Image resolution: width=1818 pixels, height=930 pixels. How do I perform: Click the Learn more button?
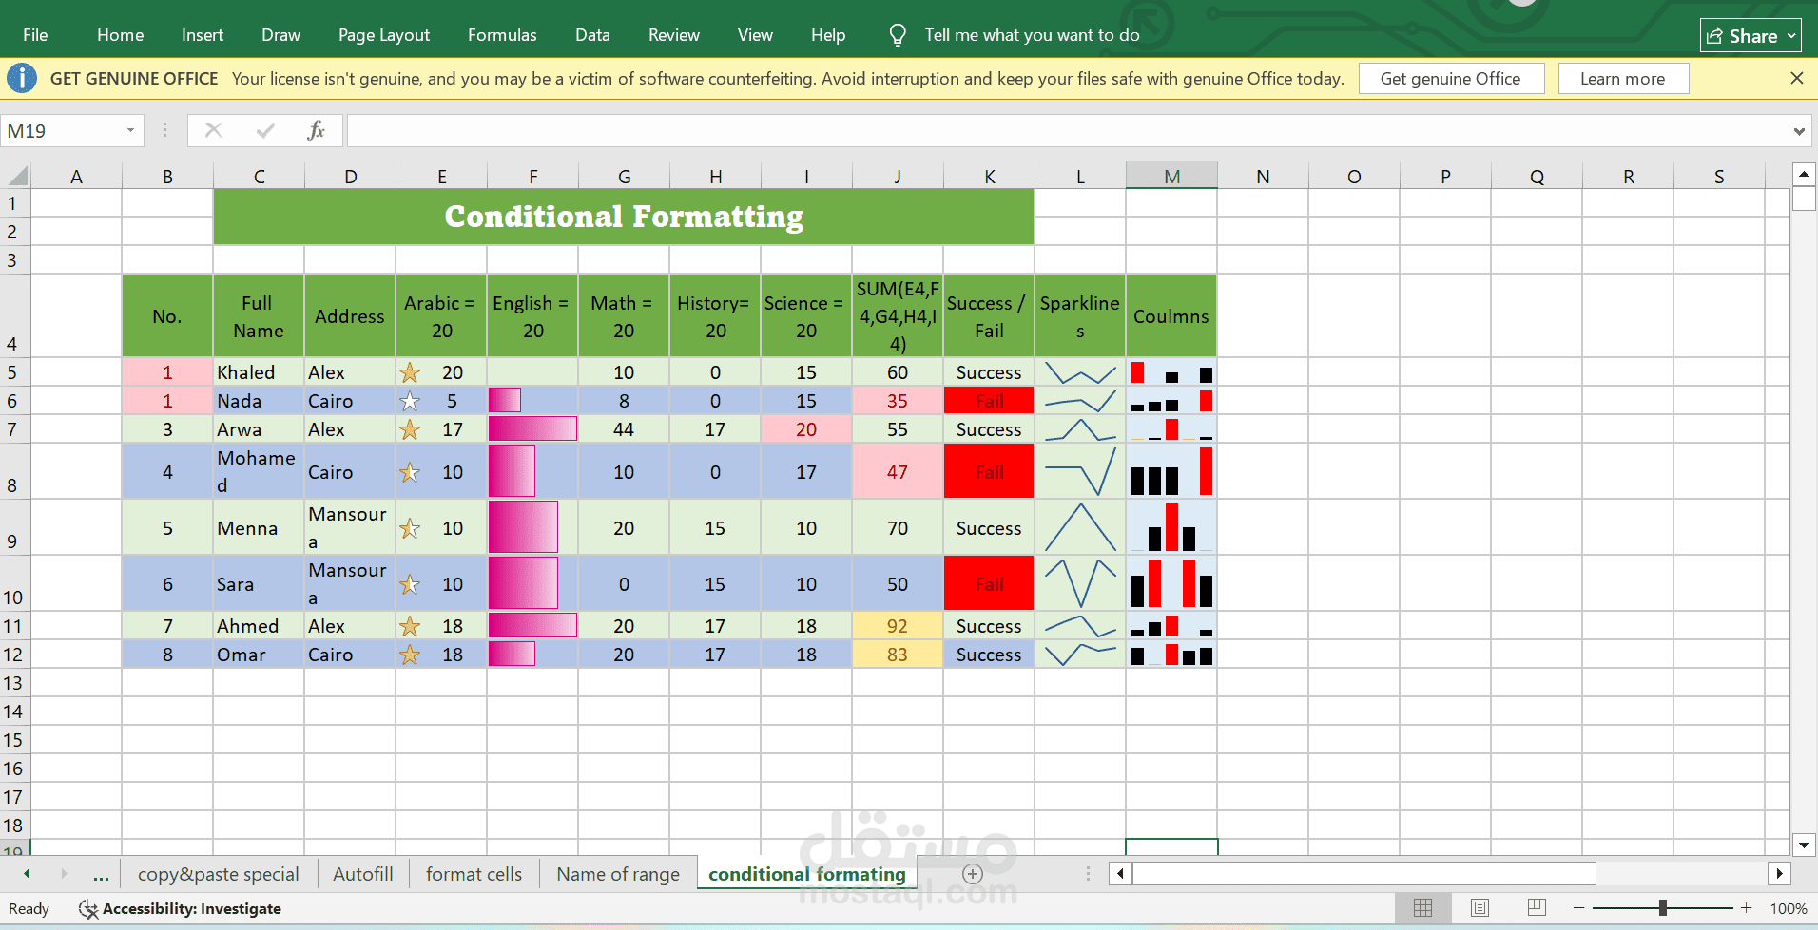(1623, 79)
